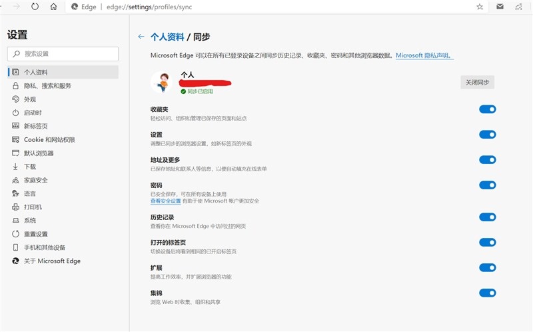Open 个人资料 settings section
Viewport: 533px width, 332px height.
click(63, 72)
